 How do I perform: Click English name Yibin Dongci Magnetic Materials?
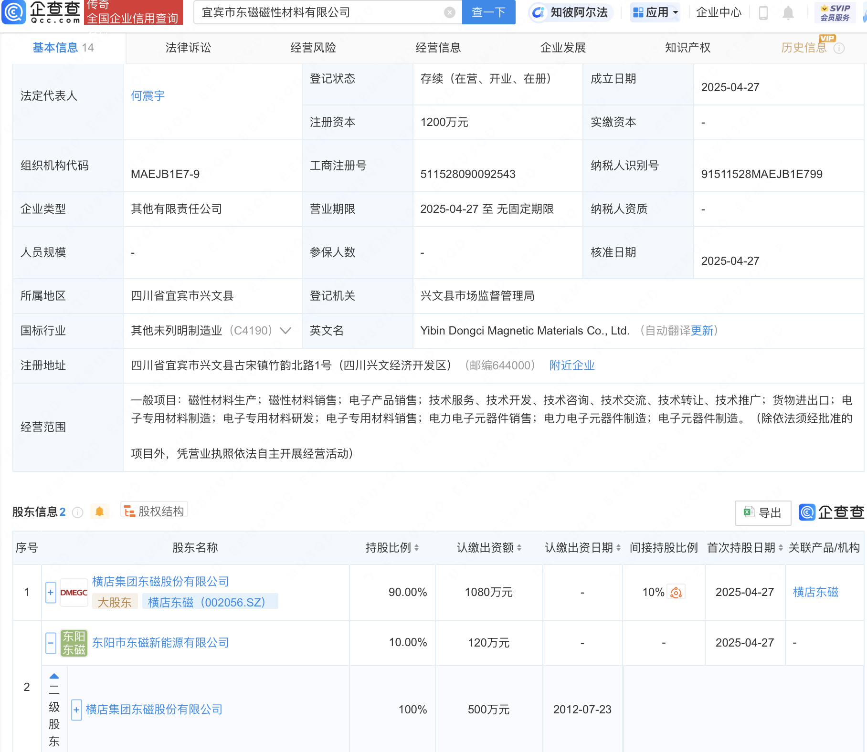(525, 331)
